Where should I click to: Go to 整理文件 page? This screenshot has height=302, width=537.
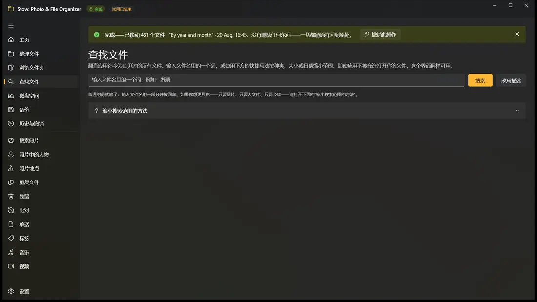coord(41,54)
